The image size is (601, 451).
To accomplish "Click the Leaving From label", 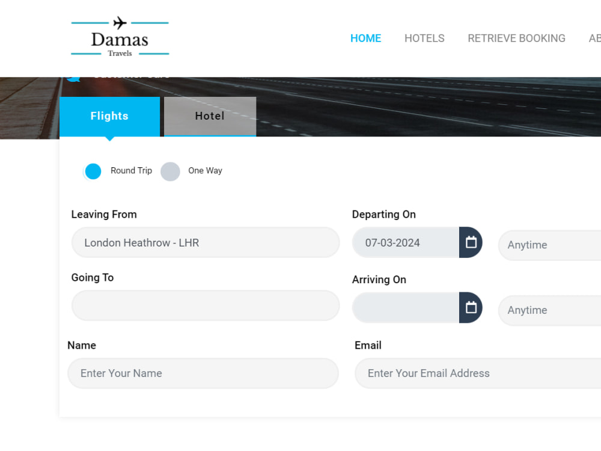I will pyautogui.click(x=104, y=215).
